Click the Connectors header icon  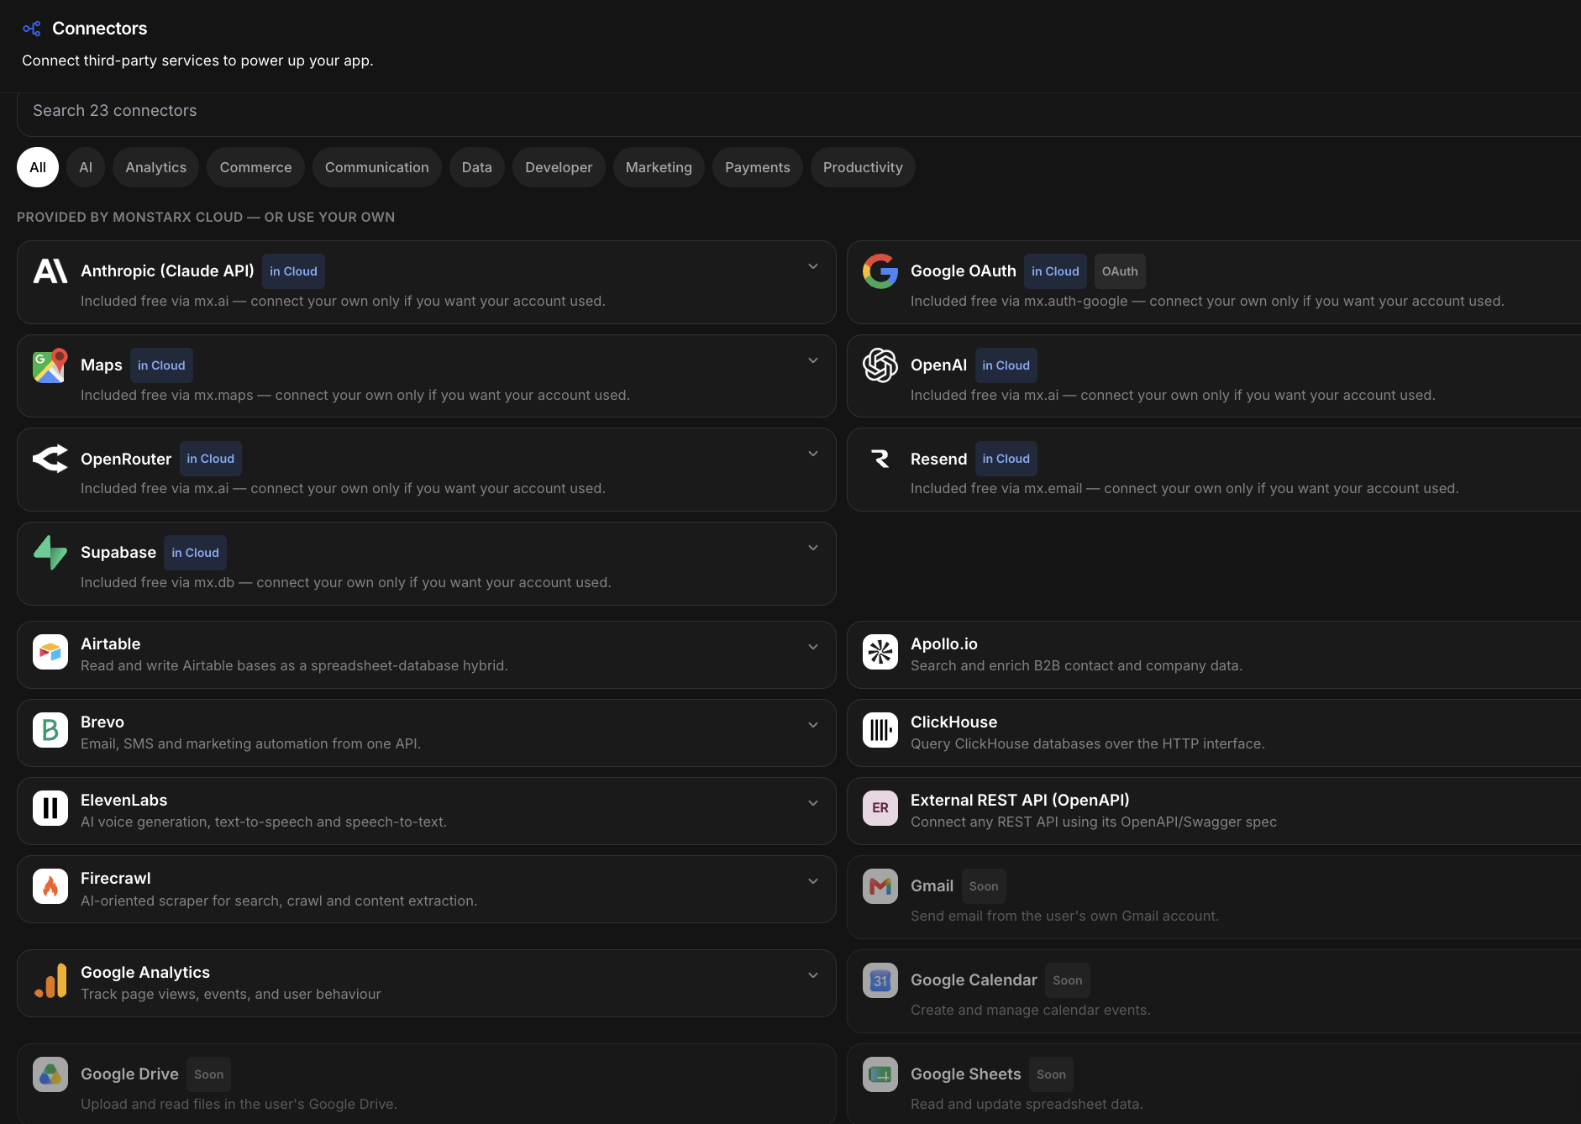click(x=32, y=29)
